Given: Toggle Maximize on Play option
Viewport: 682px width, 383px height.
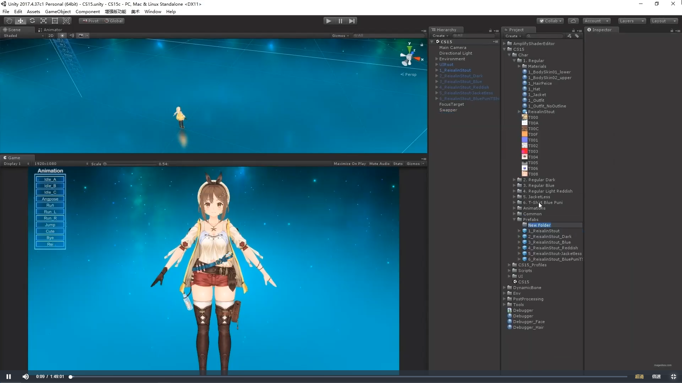Looking at the screenshot, I should click(x=350, y=163).
